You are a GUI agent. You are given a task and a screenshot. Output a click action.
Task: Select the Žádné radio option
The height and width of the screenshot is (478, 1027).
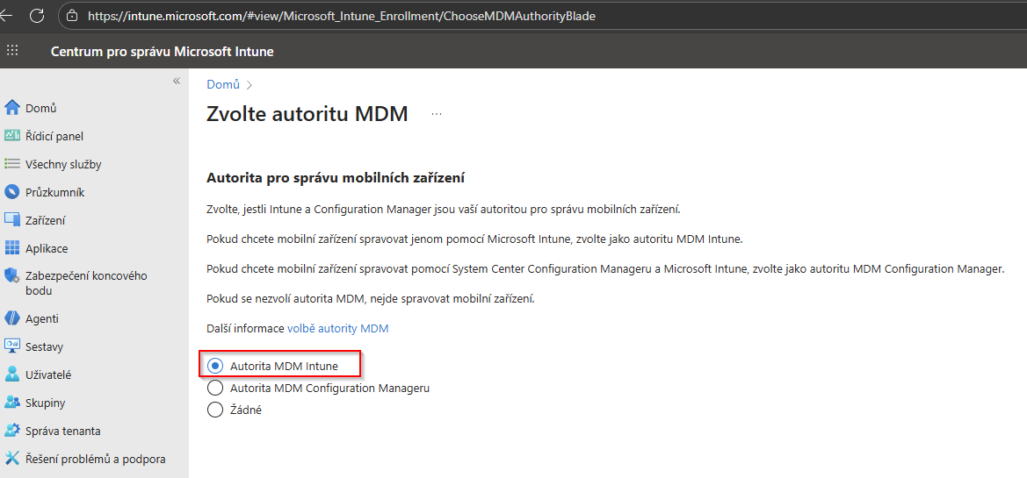215,410
